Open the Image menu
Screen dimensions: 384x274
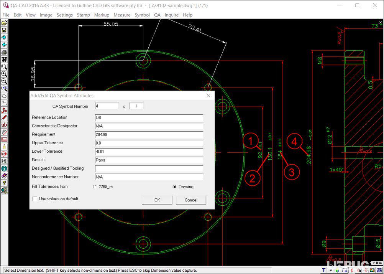click(46, 15)
